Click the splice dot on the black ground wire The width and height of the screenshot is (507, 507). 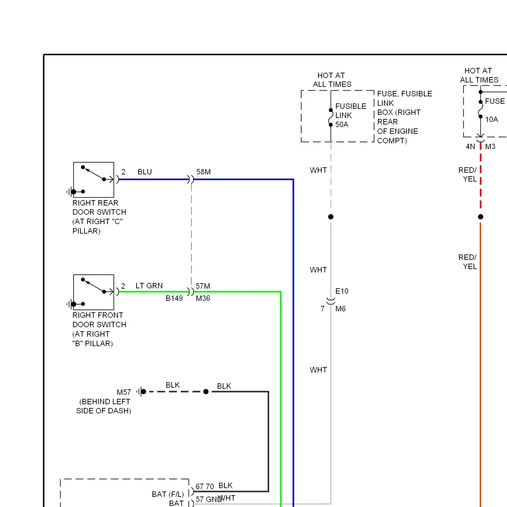click(x=206, y=392)
